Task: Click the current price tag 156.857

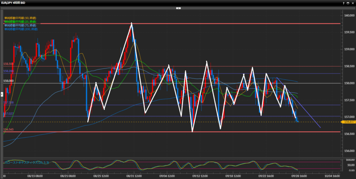Action: click(348, 122)
